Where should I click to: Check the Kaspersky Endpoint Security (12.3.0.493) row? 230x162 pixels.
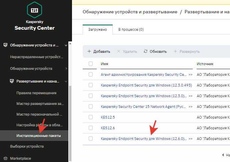click(91, 85)
